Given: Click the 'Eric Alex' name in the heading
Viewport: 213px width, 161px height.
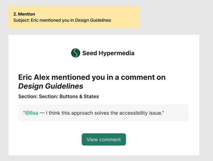Looking at the screenshot, I should click(x=34, y=77).
